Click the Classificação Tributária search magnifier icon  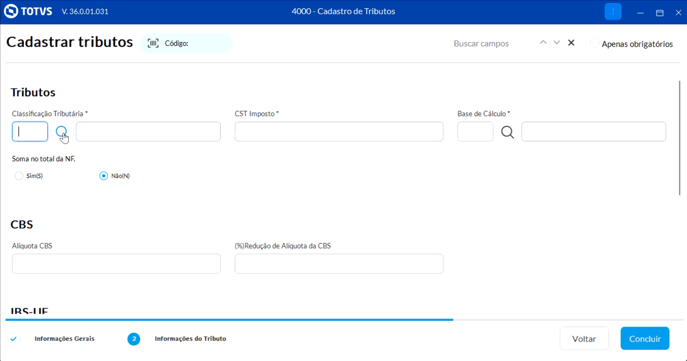62,132
